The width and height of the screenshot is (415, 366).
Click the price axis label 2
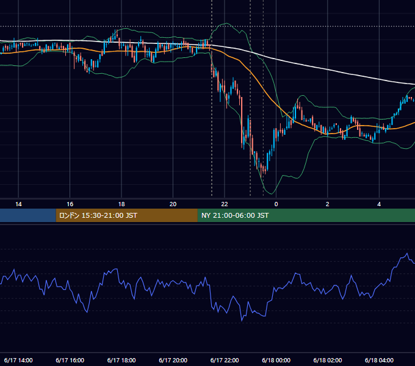pos(327,204)
